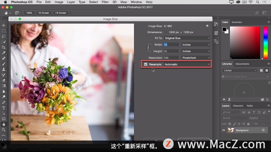Select the Horizontal Type tool
This screenshot has height=152, width=271.
click(4, 108)
